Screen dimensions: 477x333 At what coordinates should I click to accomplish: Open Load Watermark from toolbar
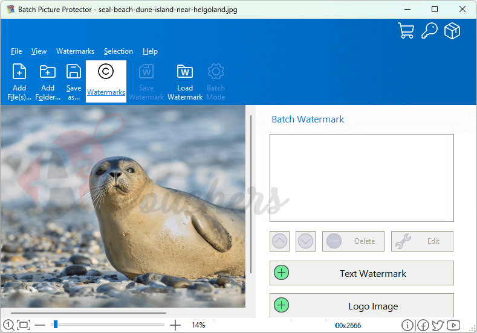(x=185, y=81)
